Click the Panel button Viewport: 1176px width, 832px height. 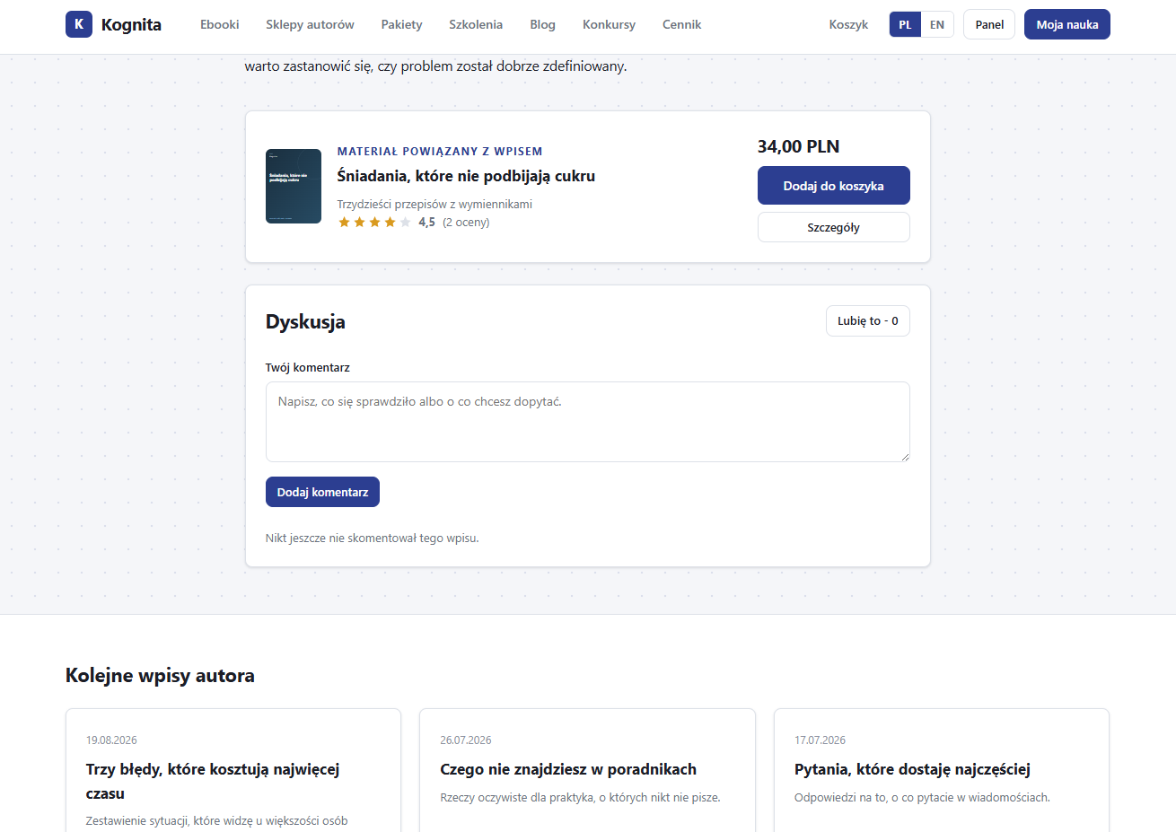coord(989,24)
